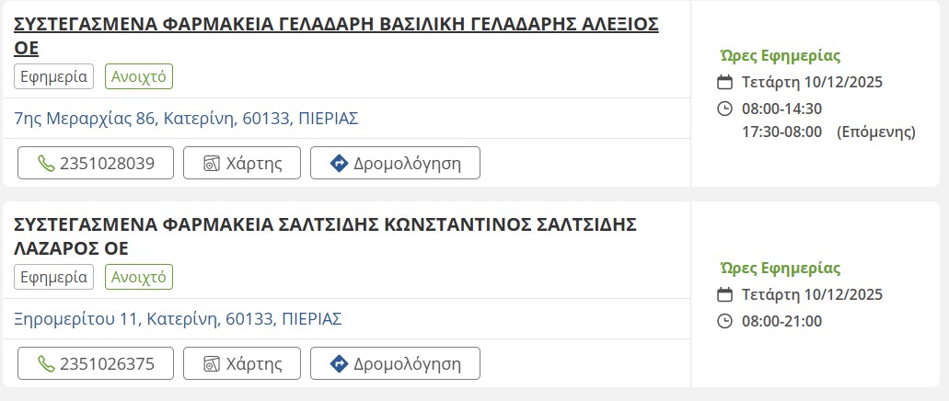Image resolution: width=949 pixels, height=401 pixels.
Task: Click Εφημερία tag on first pharmacy
Action: [54, 76]
